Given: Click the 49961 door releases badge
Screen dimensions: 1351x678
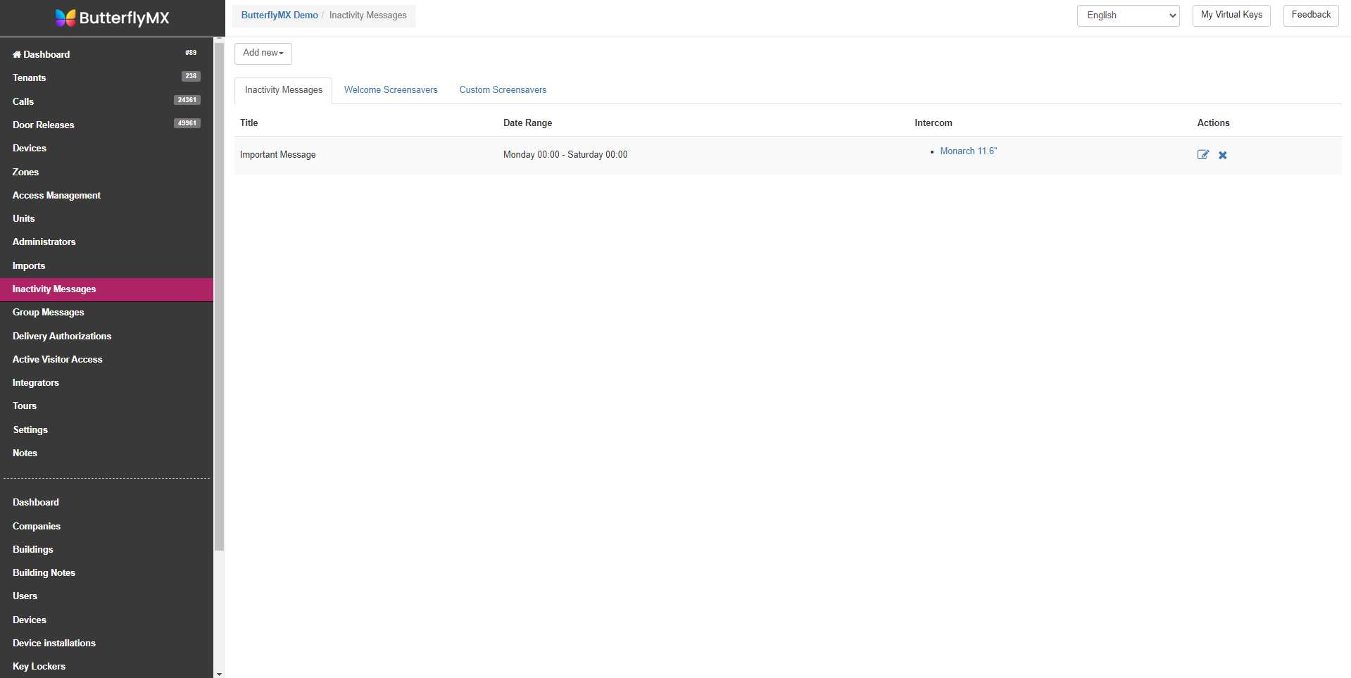Looking at the screenshot, I should 187,123.
